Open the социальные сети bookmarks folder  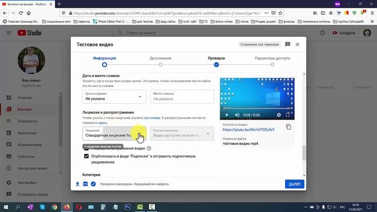coord(57,21)
